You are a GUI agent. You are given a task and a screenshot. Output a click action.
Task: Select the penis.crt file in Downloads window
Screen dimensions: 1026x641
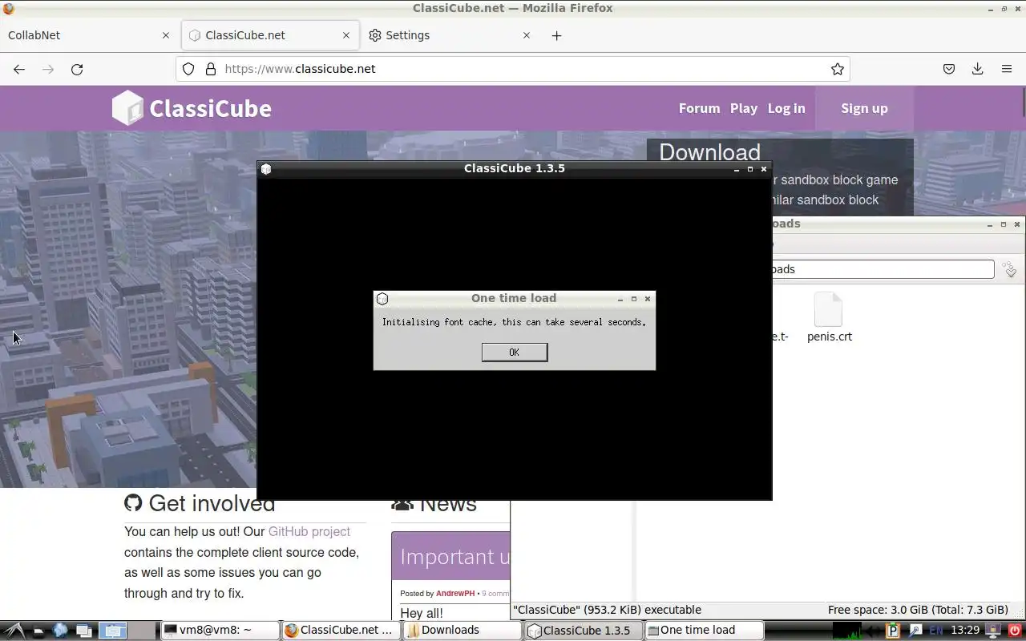pos(829,318)
